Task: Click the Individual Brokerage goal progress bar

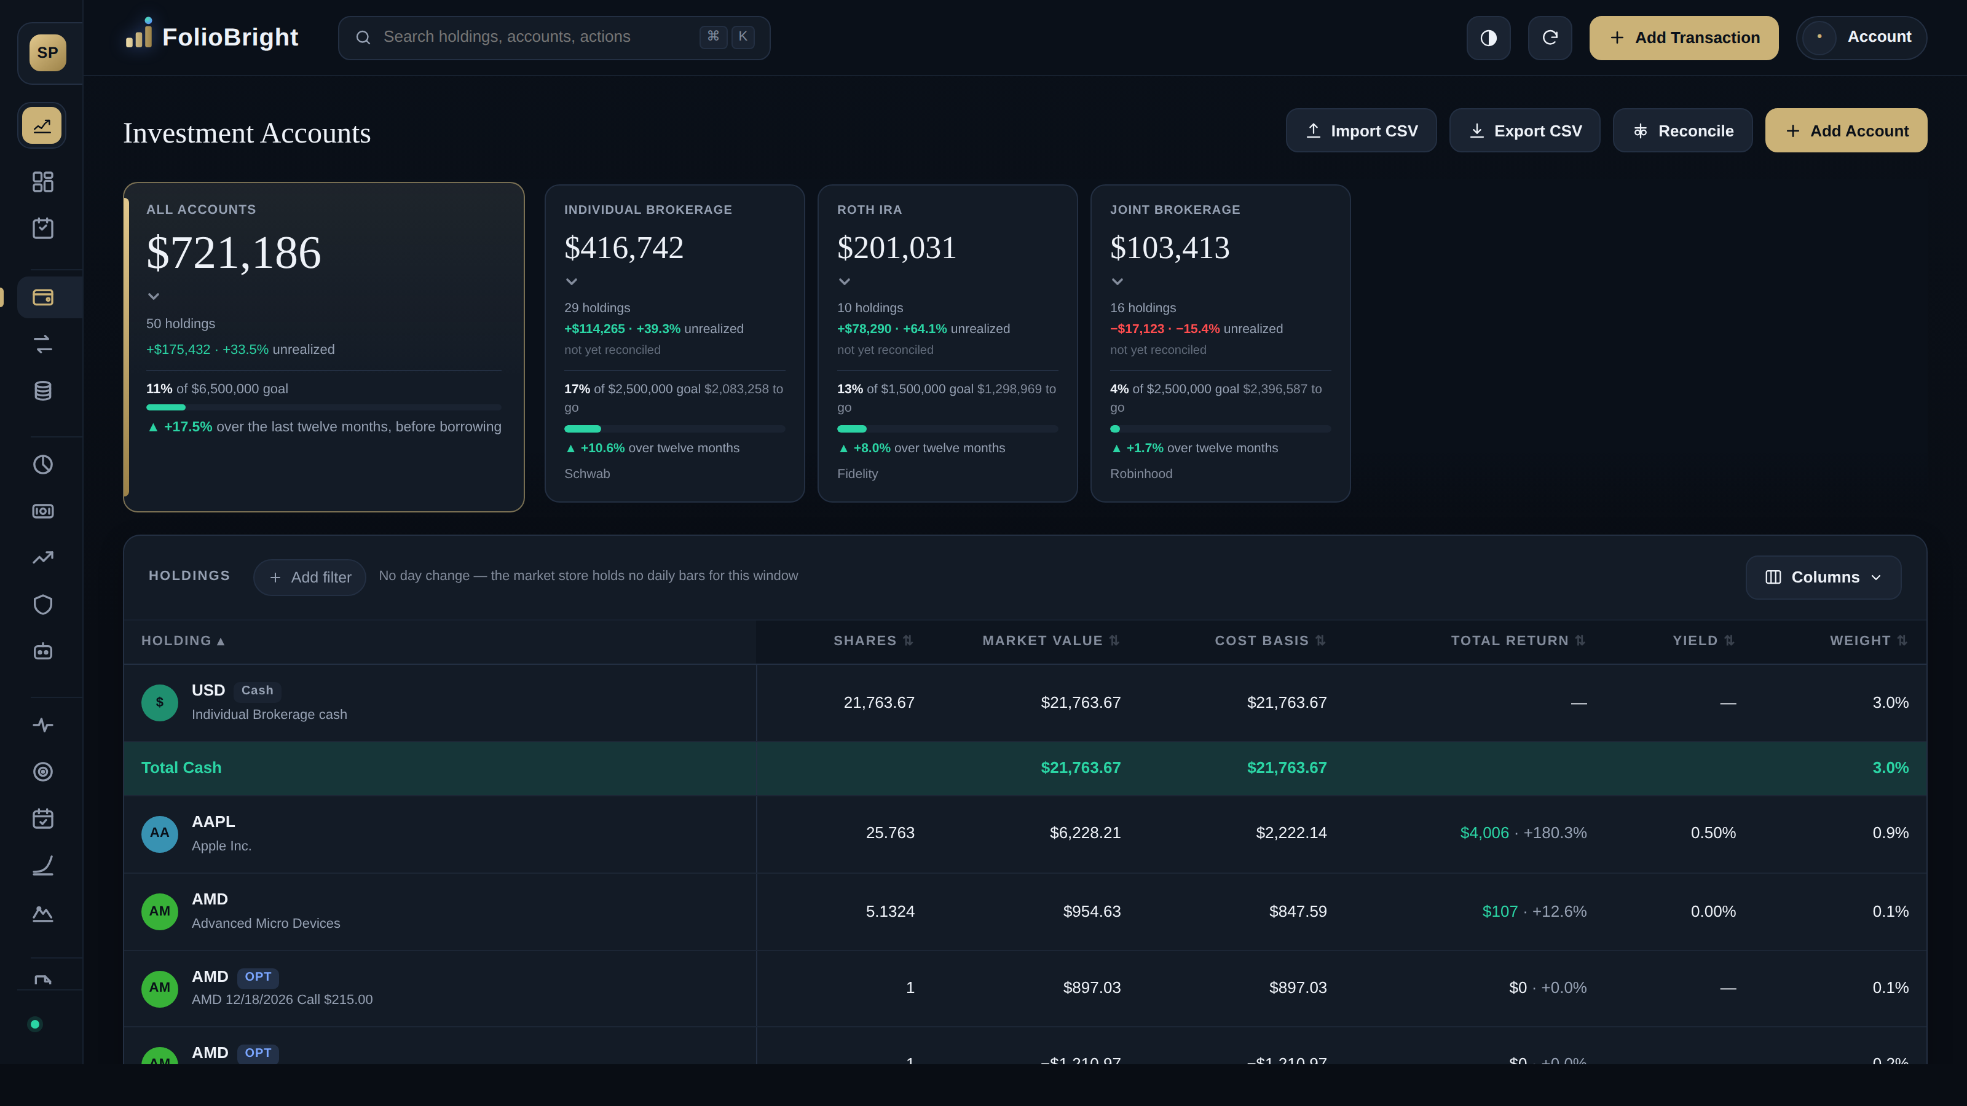Action: click(674, 429)
